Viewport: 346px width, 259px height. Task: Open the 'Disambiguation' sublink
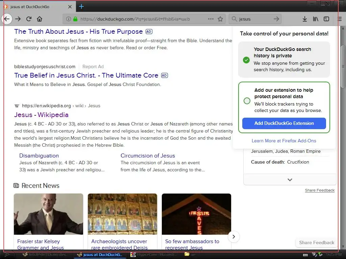point(39,156)
